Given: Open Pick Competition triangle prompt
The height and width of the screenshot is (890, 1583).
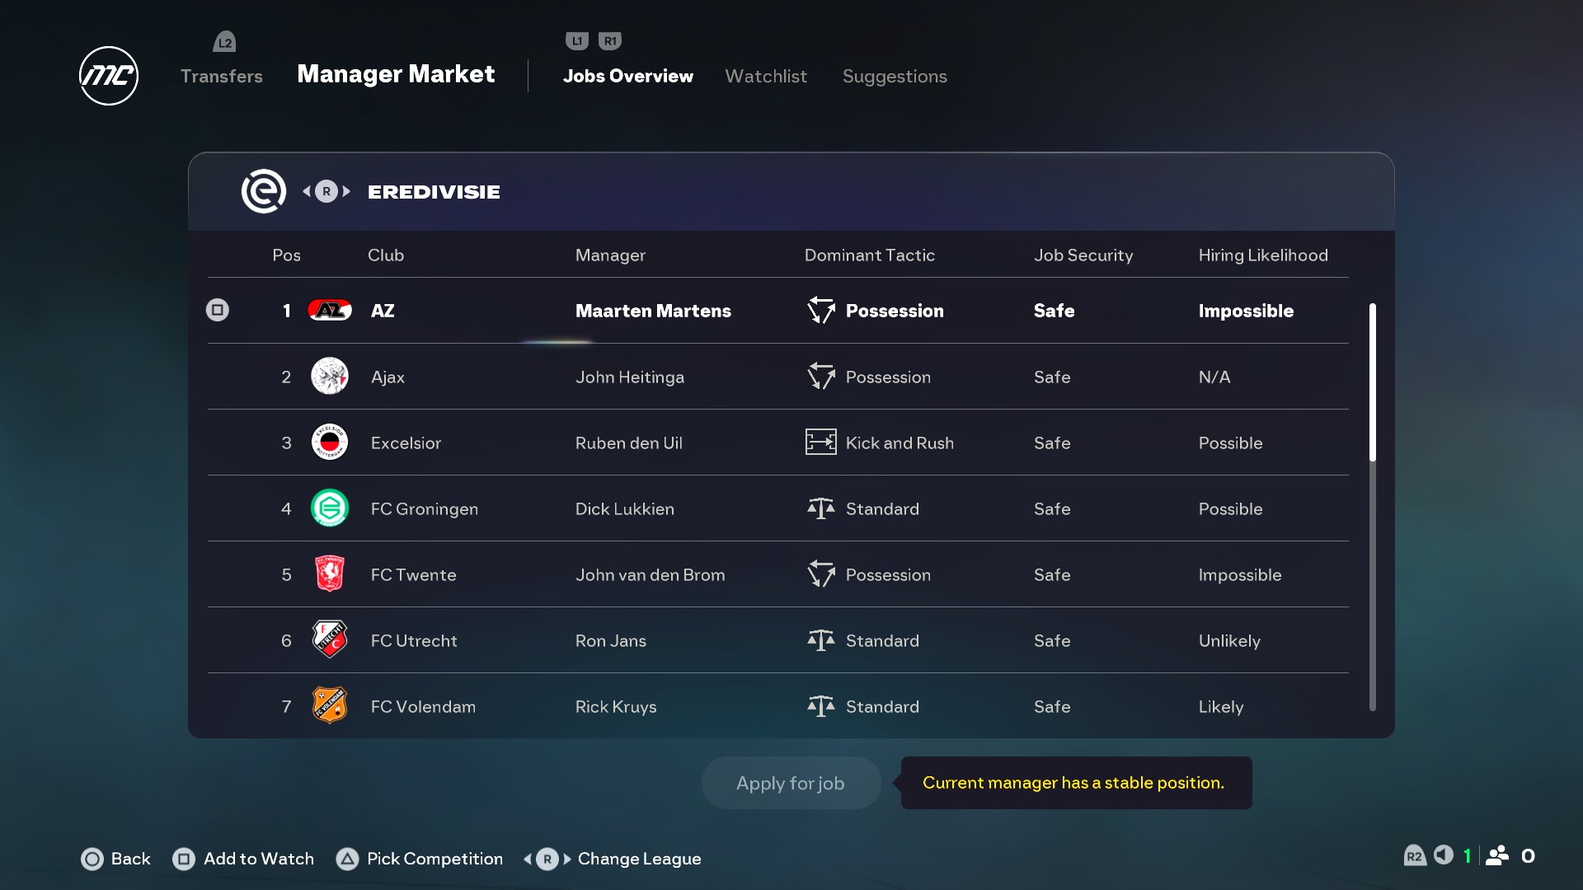Looking at the screenshot, I should pos(347,859).
